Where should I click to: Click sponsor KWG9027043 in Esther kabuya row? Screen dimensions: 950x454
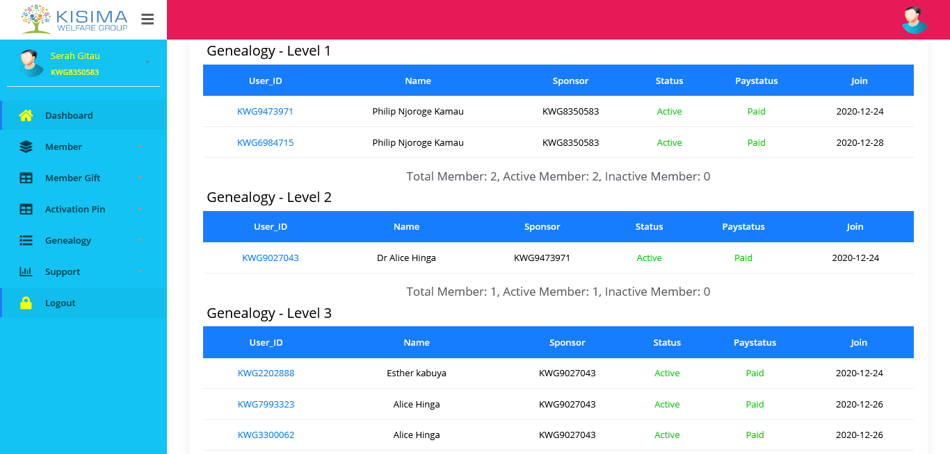(567, 373)
